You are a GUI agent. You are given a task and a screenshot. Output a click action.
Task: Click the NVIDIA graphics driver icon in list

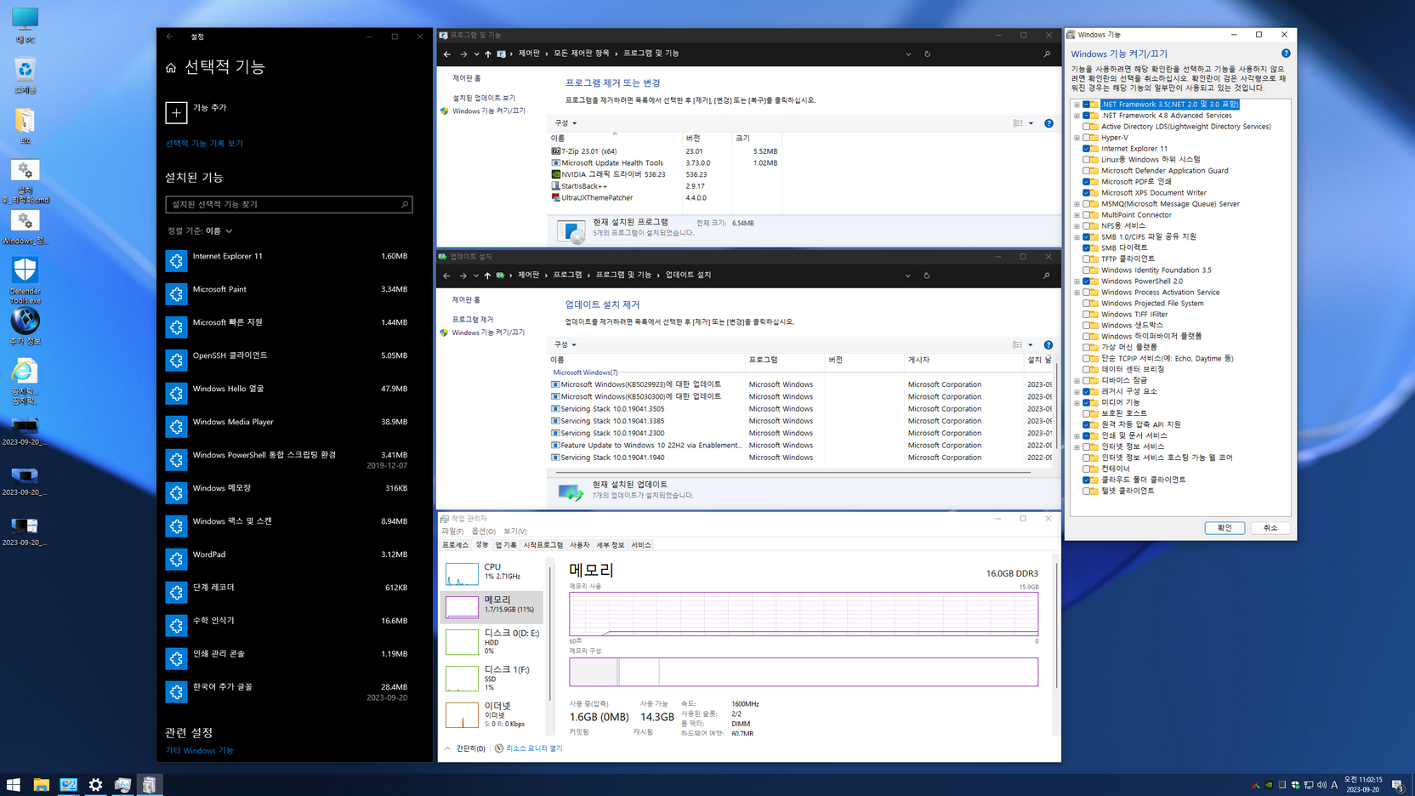(x=555, y=174)
